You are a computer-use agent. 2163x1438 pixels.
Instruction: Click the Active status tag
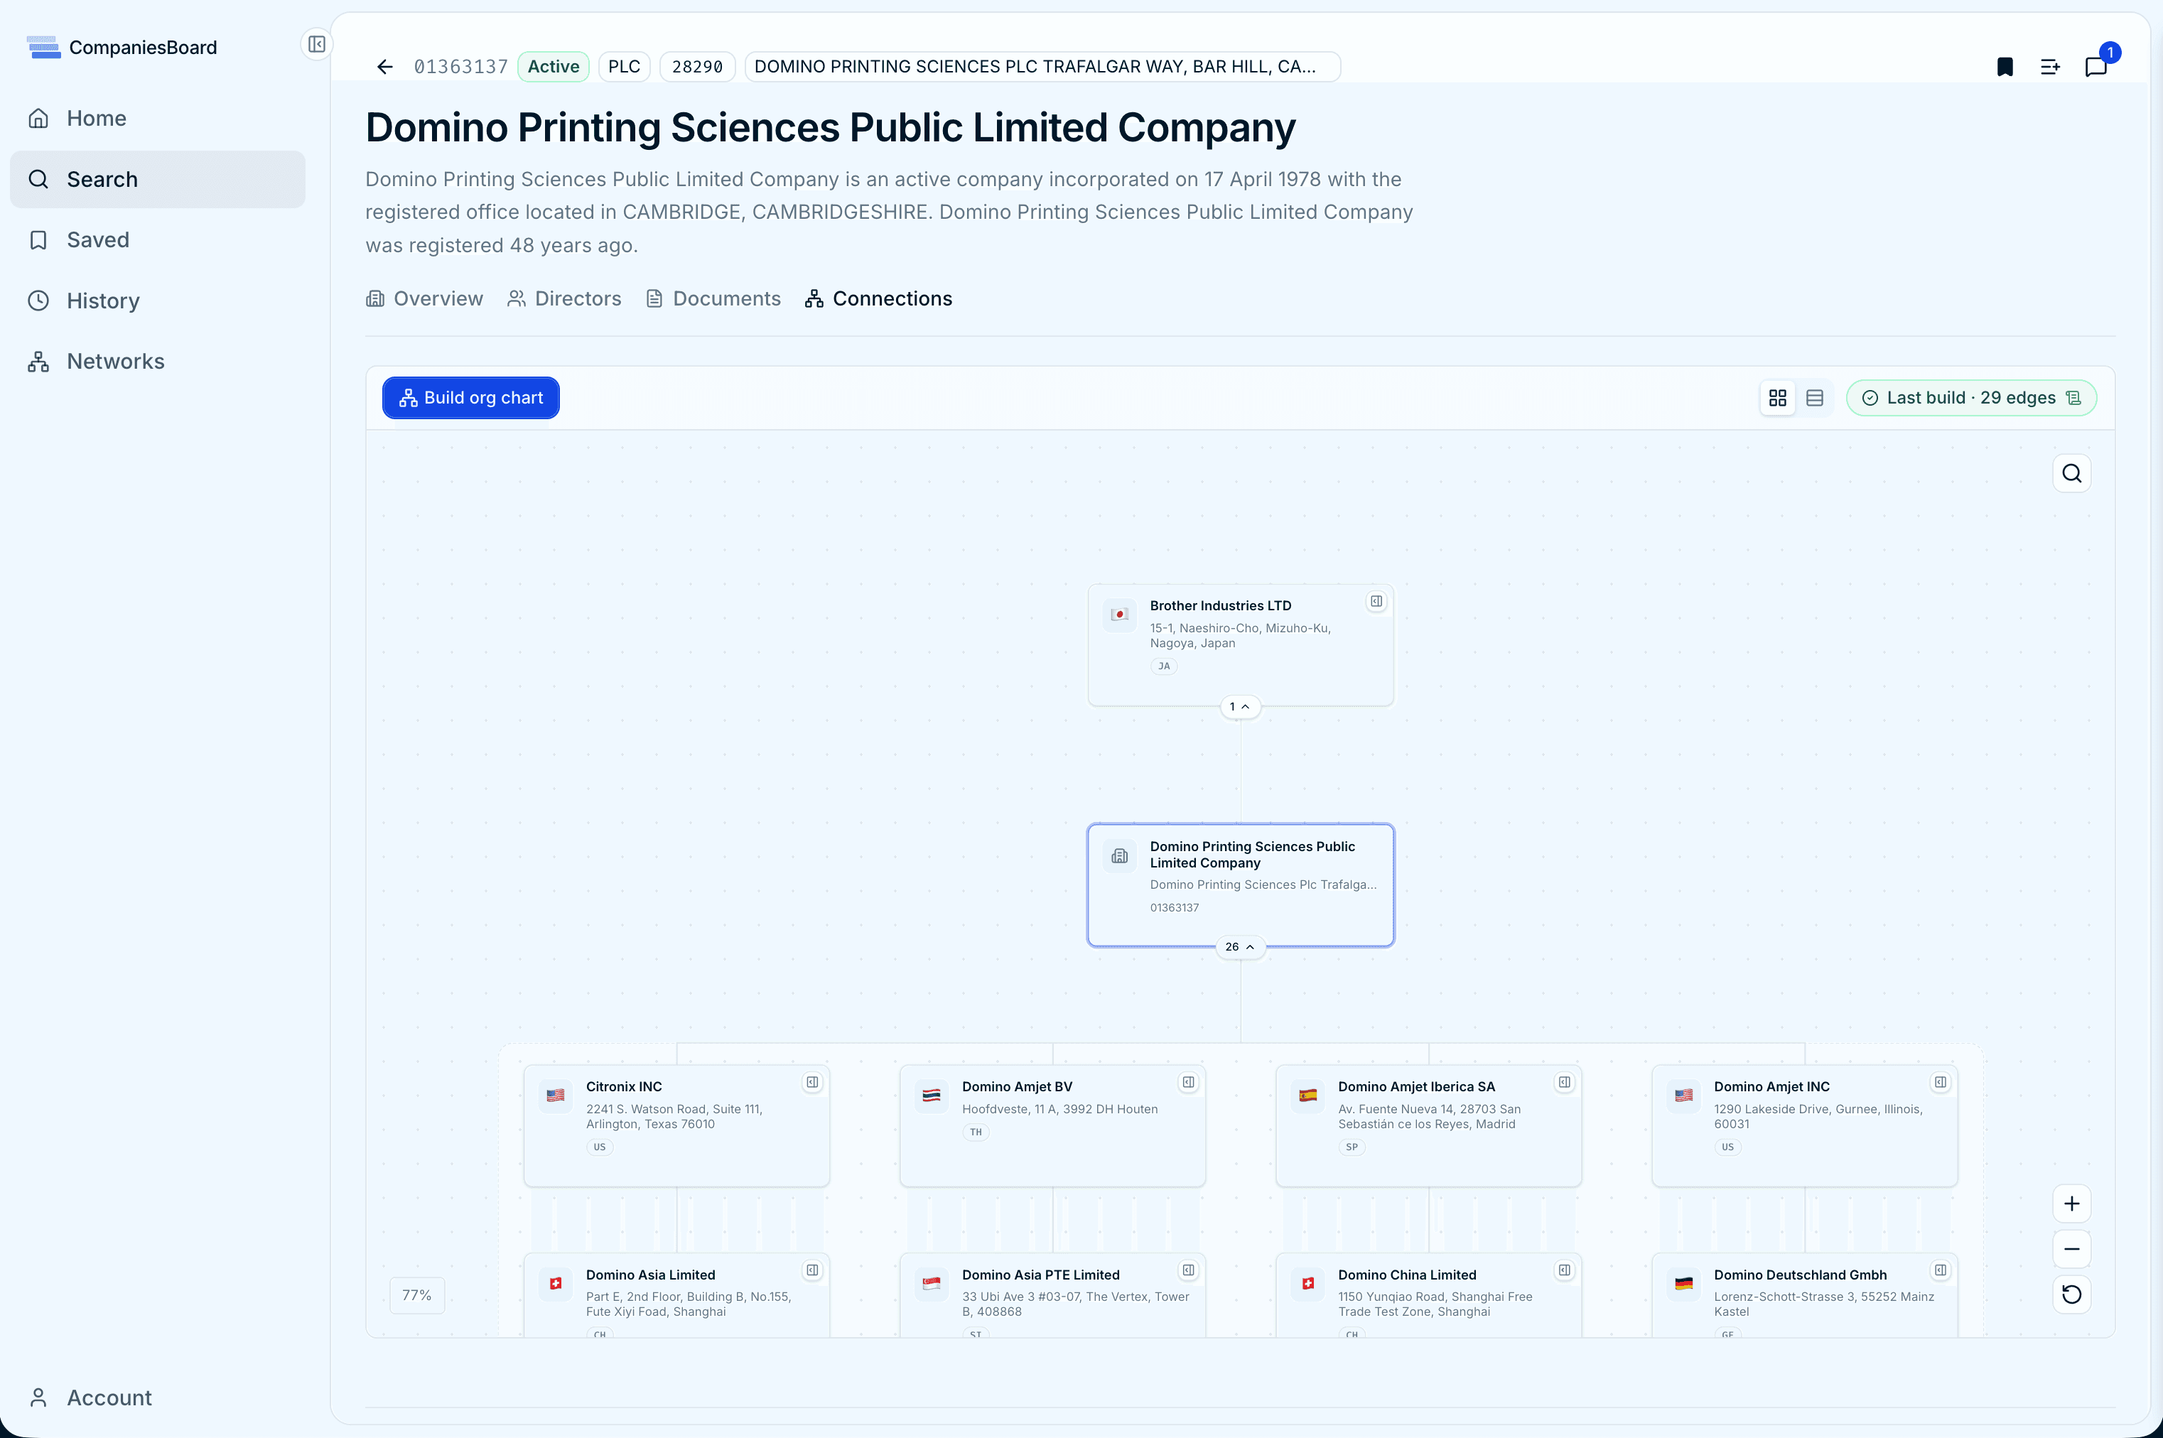point(553,67)
